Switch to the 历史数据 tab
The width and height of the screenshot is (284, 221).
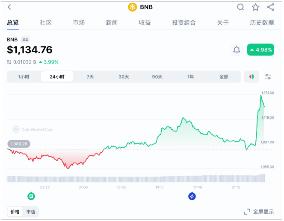262,23
